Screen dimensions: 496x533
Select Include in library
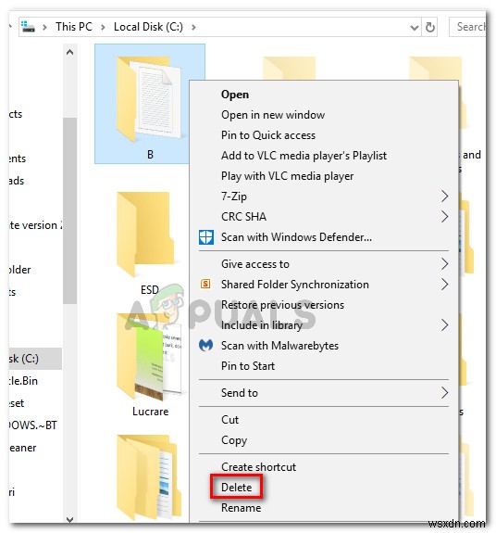click(261, 325)
